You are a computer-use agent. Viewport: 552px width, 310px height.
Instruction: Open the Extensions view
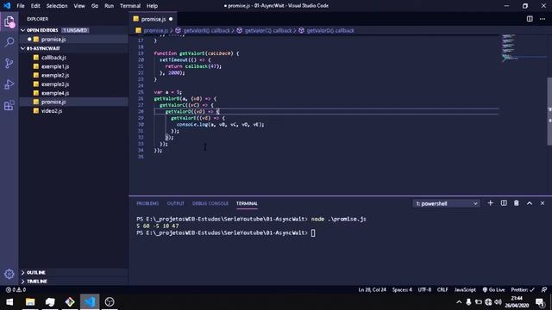click(x=9, y=105)
